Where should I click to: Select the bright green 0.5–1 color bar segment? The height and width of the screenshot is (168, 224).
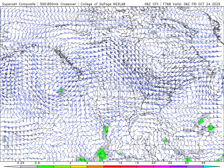click(x=45, y=167)
